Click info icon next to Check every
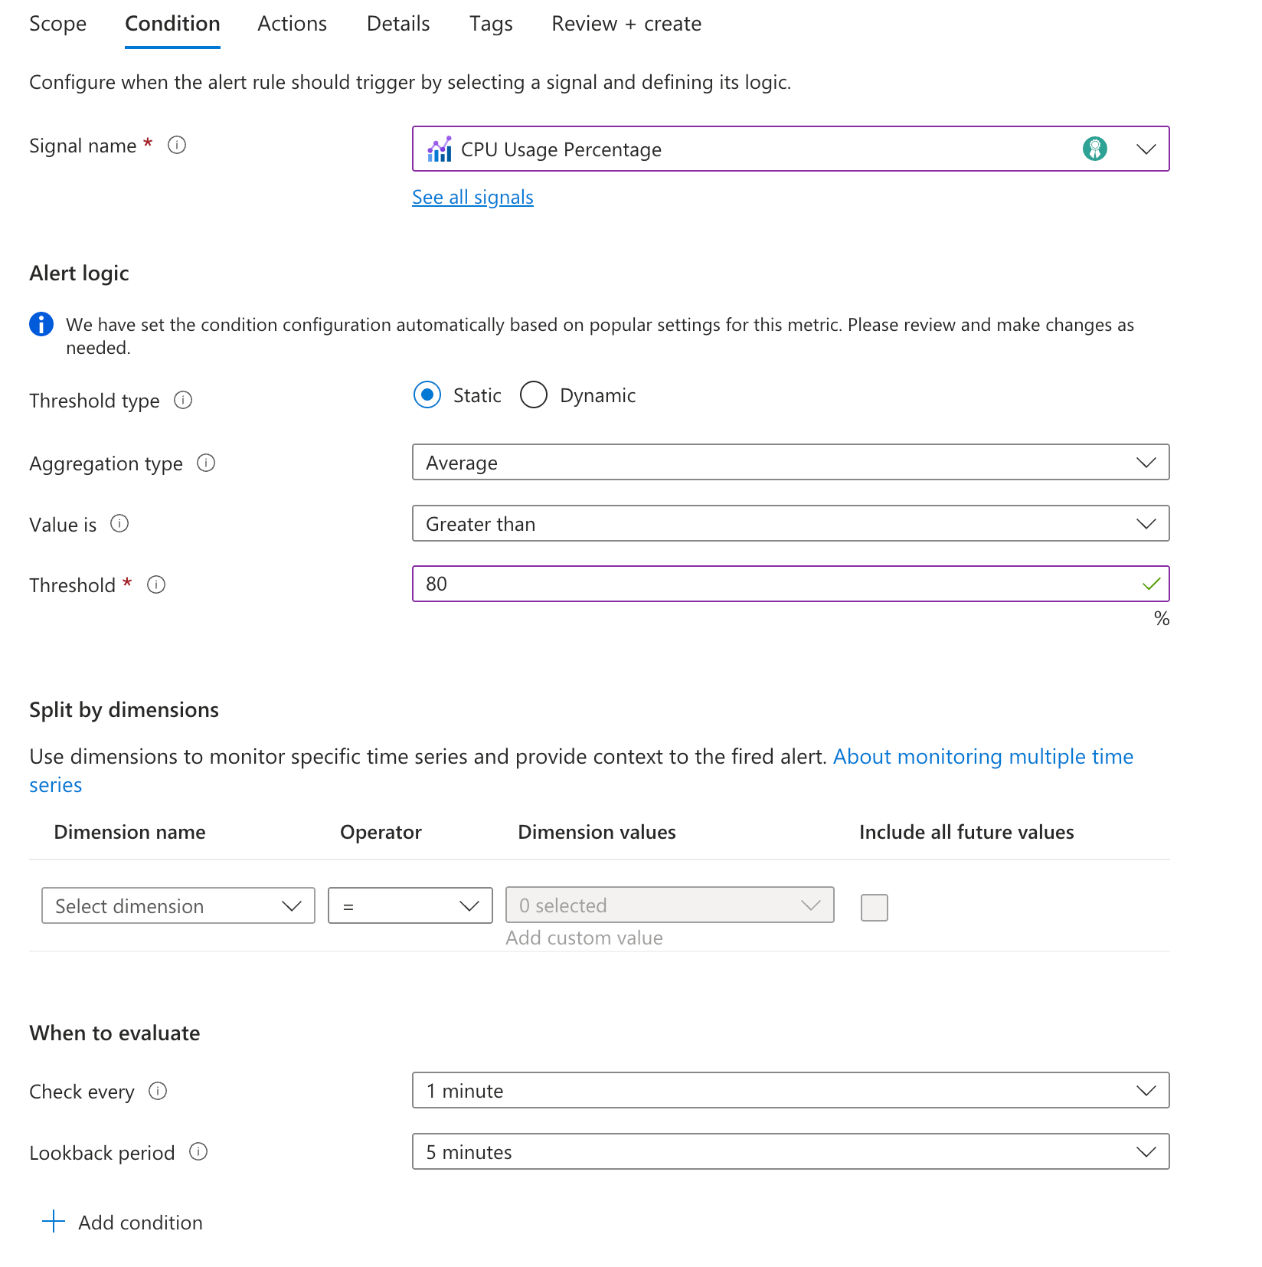The image size is (1262, 1267). pos(158,1091)
